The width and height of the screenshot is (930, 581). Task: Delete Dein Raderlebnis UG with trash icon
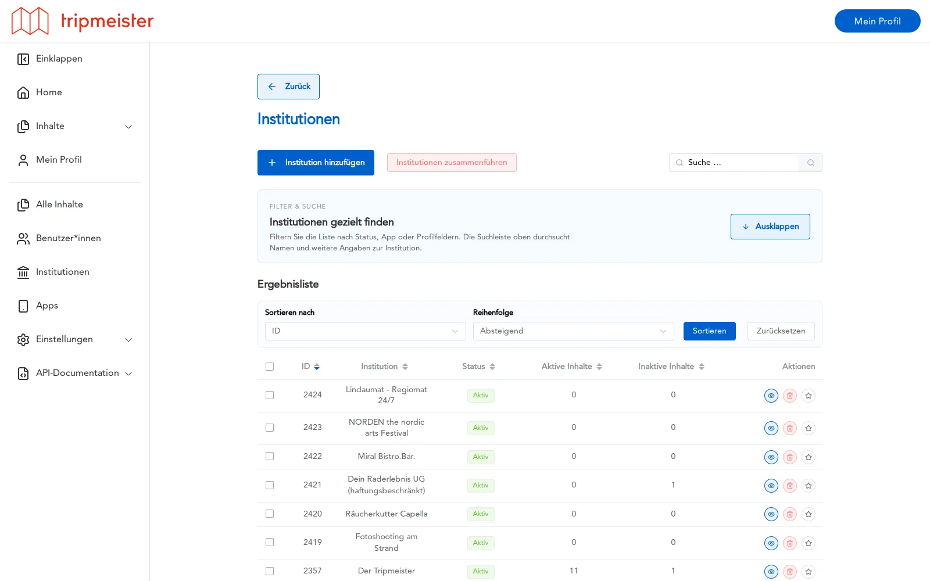point(789,486)
